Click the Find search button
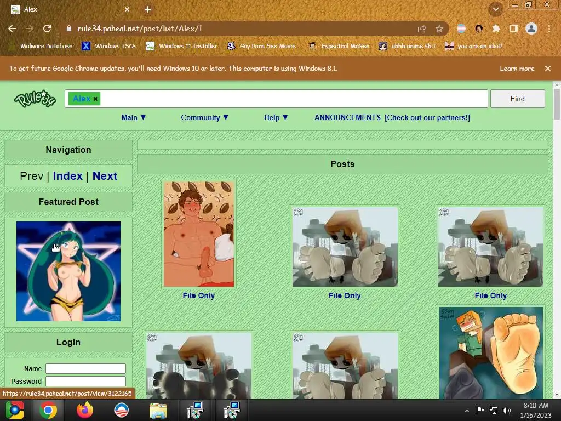Screen dimensions: 561x421 pyautogui.click(x=517, y=99)
